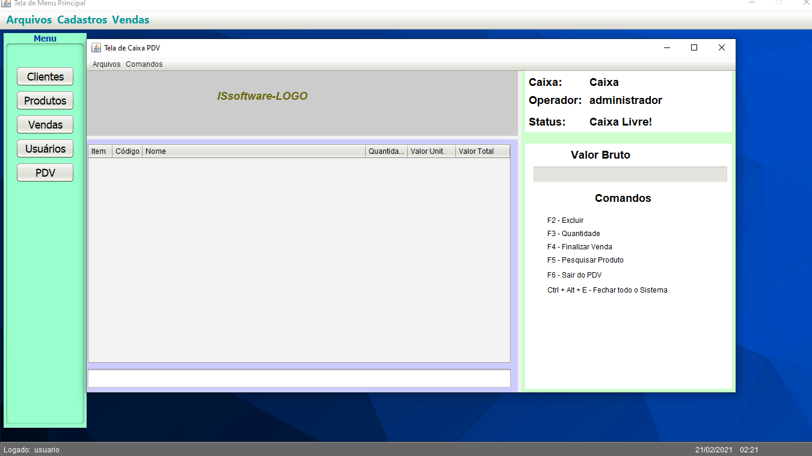Click 'F5 - Pesquisar Produto' command text
The height and width of the screenshot is (456, 812).
pyautogui.click(x=585, y=260)
